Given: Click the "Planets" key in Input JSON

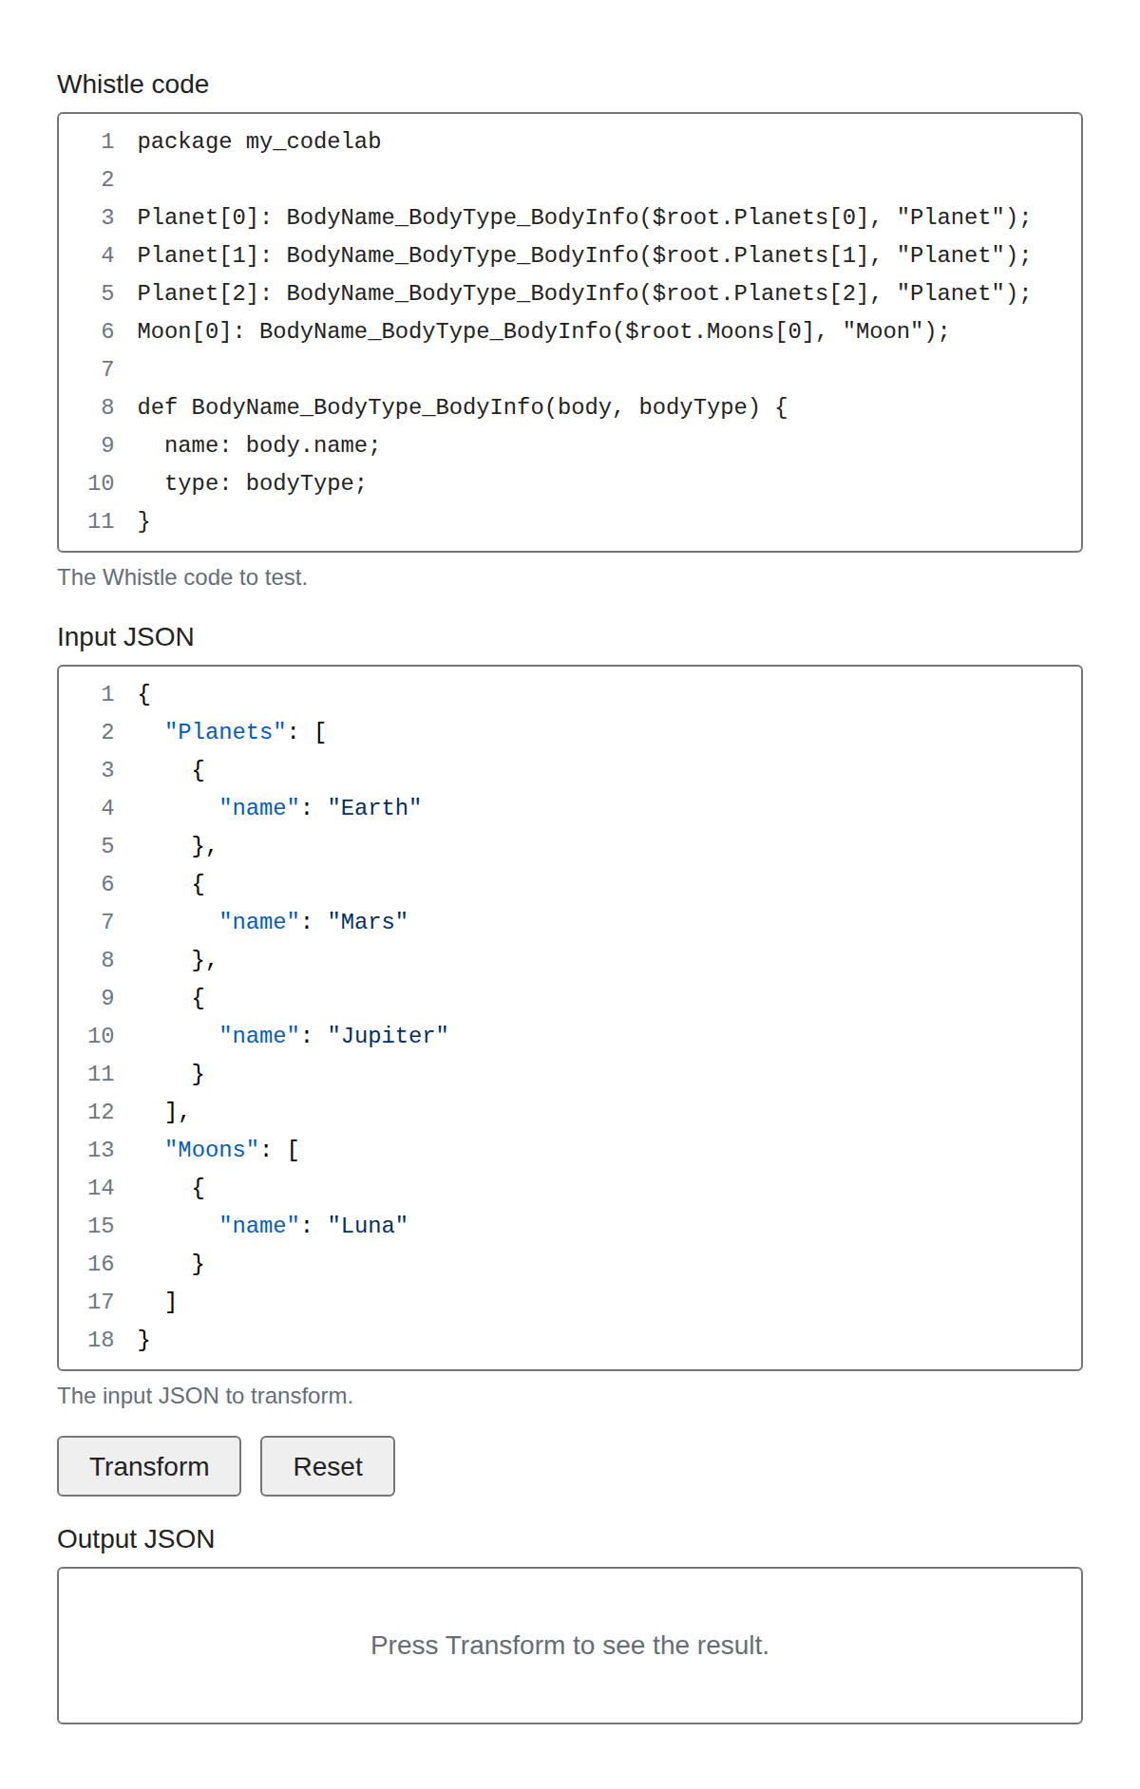Looking at the screenshot, I should pyautogui.click(x=226, y=732).
